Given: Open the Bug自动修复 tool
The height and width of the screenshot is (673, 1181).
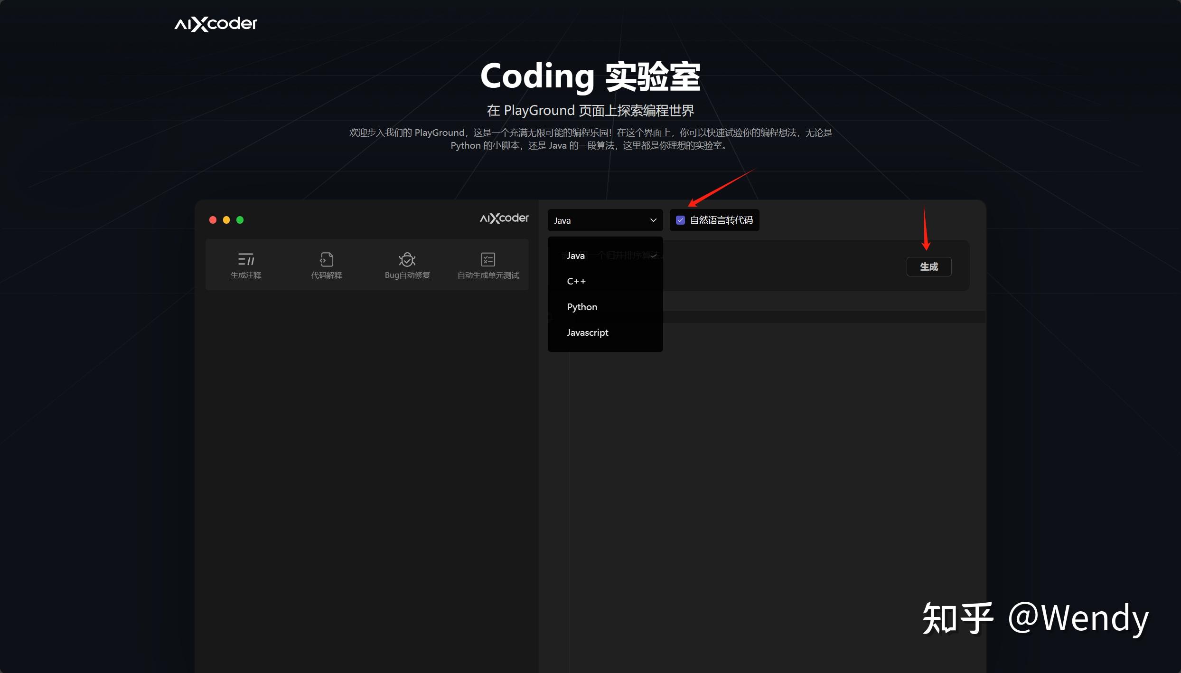Looking at the screenshot, I should (406, 265).
